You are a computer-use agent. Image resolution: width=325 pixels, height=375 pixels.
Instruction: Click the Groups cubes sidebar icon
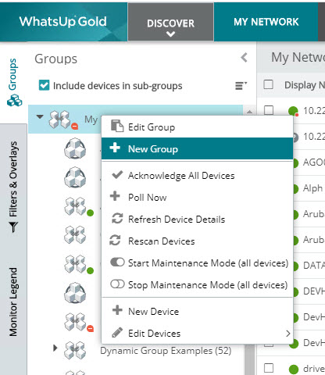(14, 101)
